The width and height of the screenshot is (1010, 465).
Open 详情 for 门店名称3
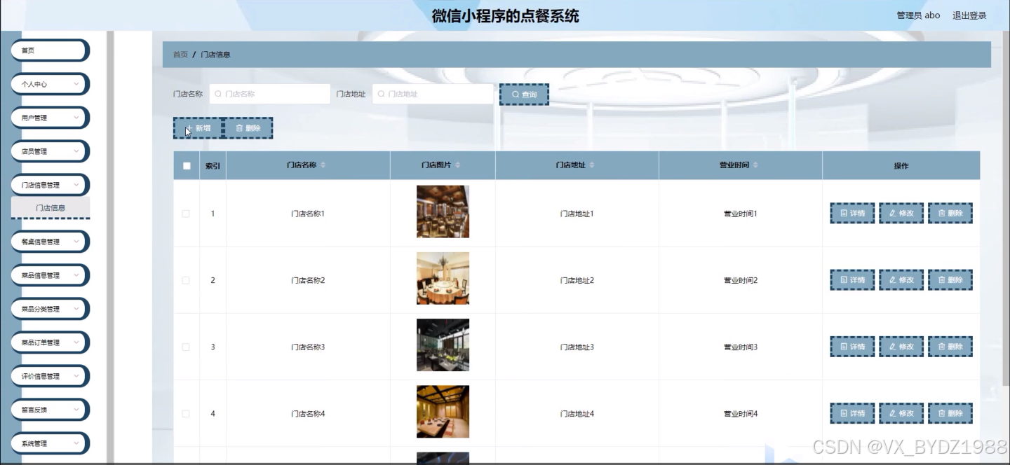[852, 347]
